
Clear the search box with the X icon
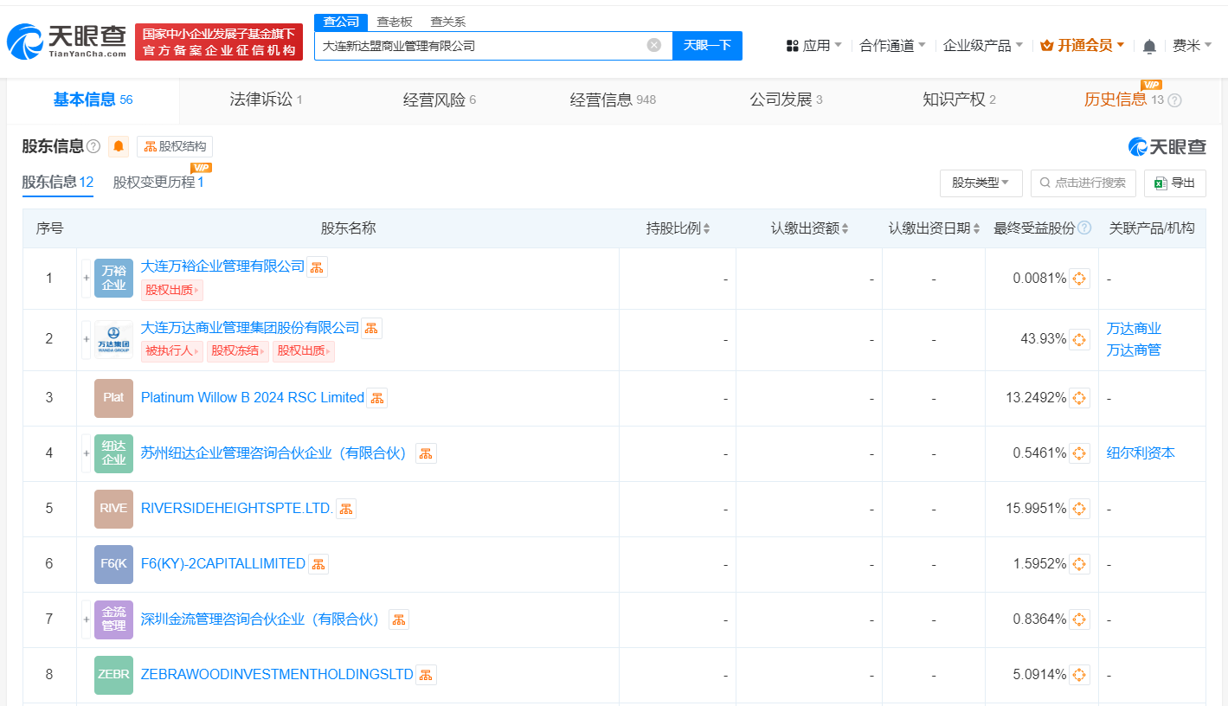point(654,45)
